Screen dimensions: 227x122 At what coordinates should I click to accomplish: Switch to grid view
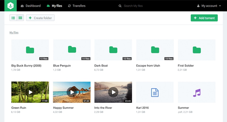[20, 18]
